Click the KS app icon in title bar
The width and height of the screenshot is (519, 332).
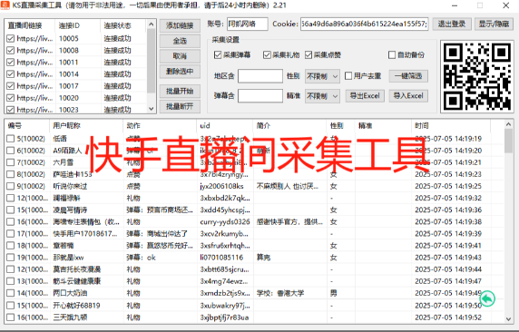point(5,5)
